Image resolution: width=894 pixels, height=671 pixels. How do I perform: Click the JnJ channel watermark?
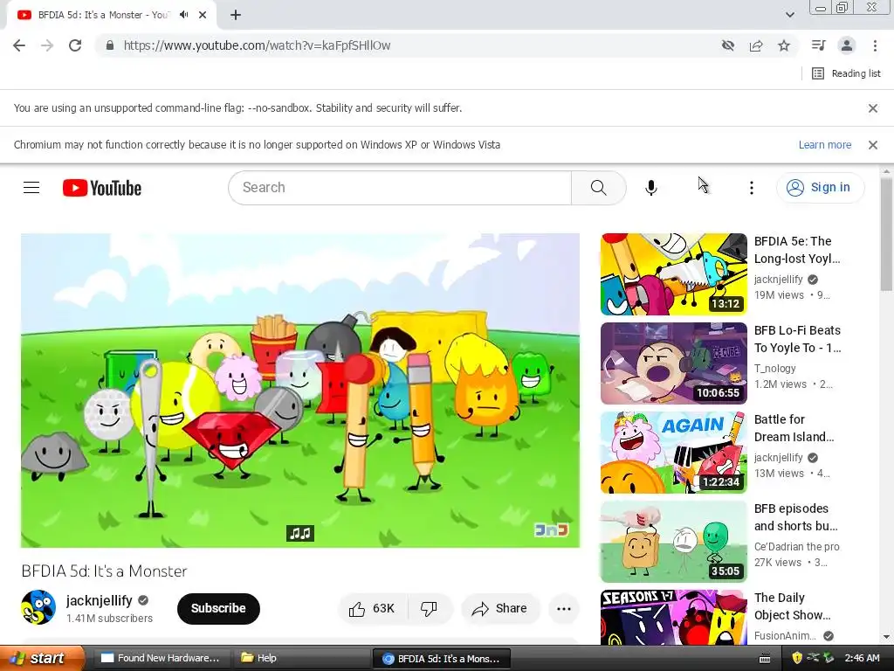[551, 530]
